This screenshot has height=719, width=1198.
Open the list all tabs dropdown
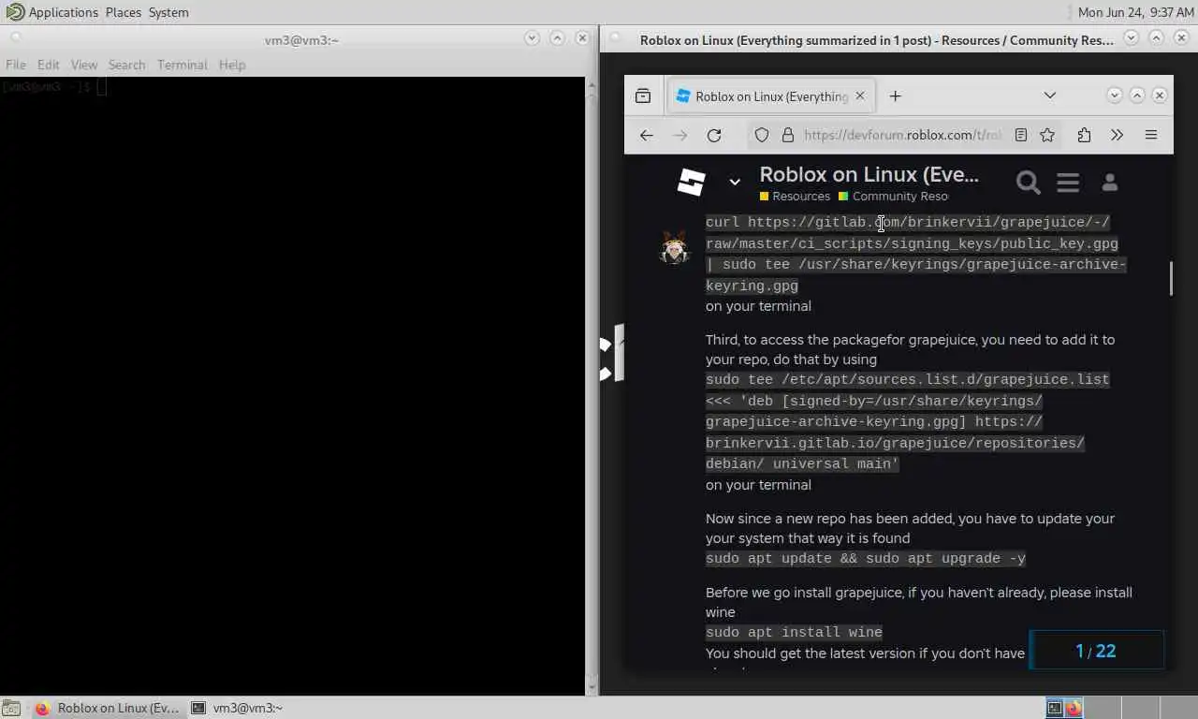[1050, 95]
